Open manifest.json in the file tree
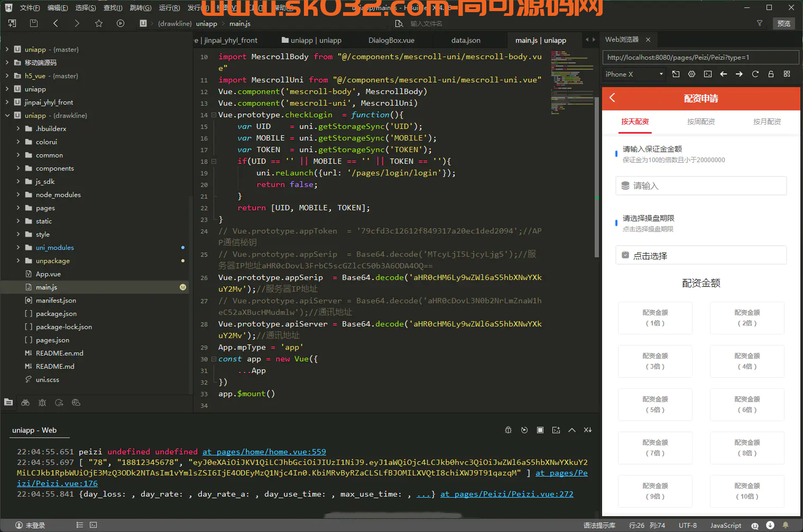Viewport: 803px width, 532px height. (56, 300)
